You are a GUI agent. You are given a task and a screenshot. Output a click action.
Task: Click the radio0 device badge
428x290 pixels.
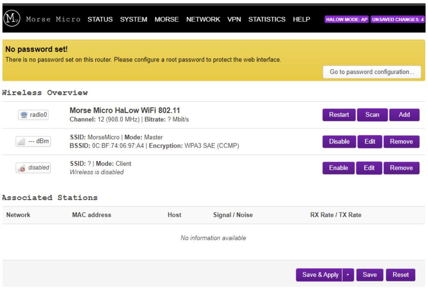(x=34, y=115)
